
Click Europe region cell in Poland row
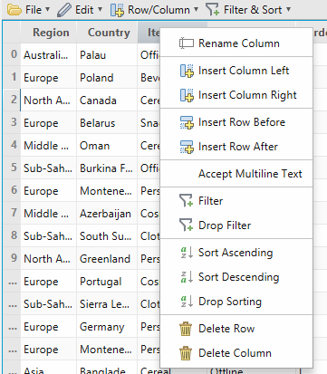coord(49,78)
